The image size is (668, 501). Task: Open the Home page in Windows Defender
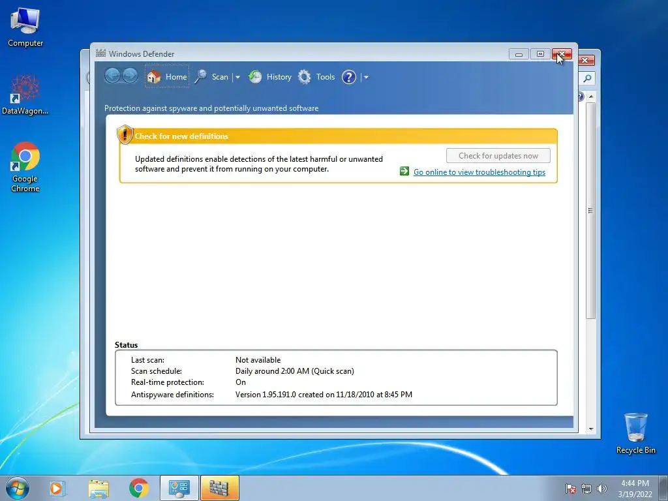point(166,77)
